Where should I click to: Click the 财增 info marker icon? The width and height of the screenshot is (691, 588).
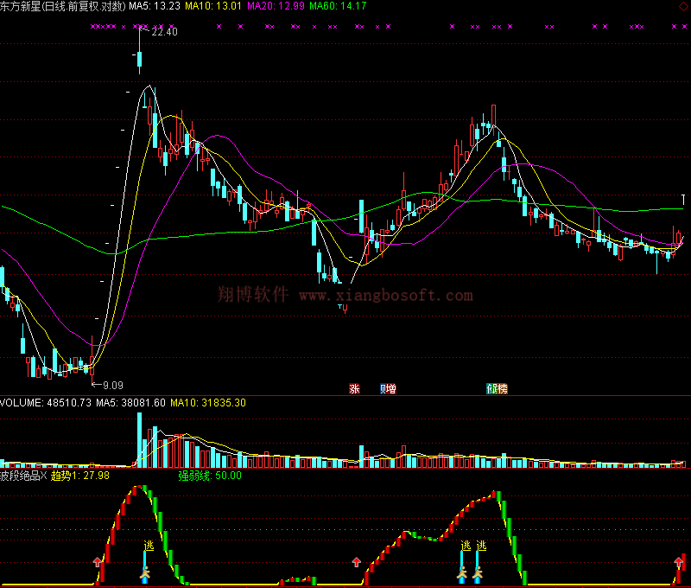[x=388, y=389]
